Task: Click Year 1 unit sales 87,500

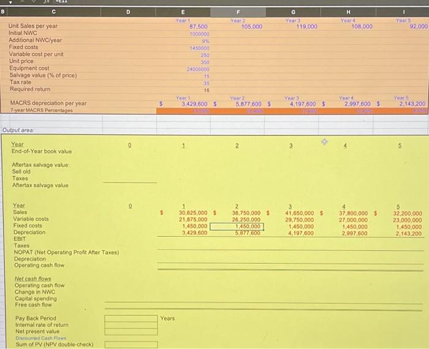Action: (199, 26)
